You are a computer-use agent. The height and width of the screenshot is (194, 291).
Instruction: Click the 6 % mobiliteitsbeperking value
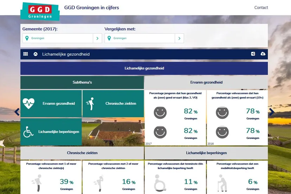(253, 182)
